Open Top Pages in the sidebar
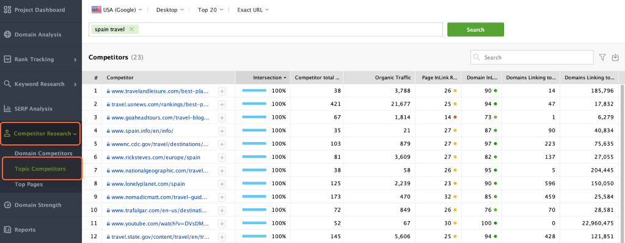This screenshot has width=625, height=243. point(29,185)
